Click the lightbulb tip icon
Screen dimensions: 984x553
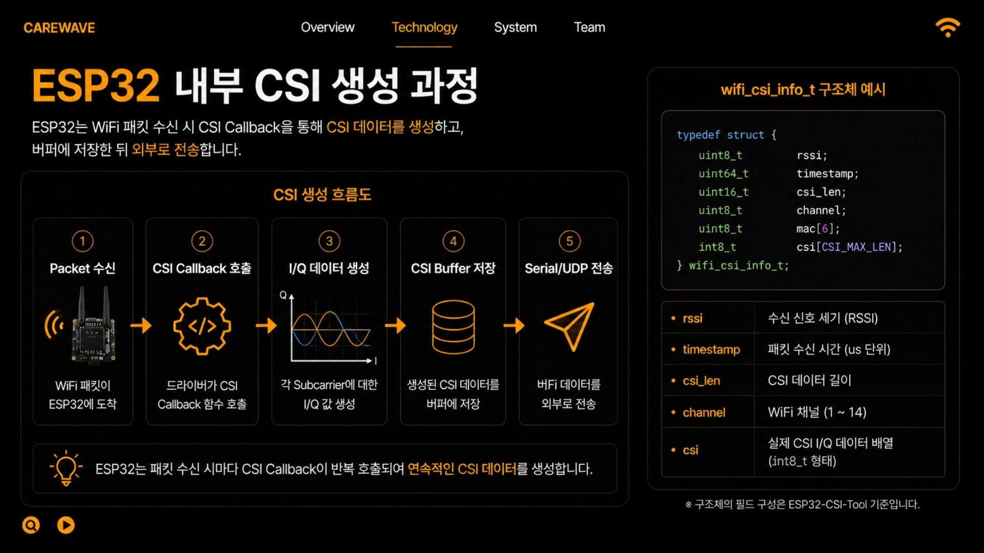(x=66, y=468)
